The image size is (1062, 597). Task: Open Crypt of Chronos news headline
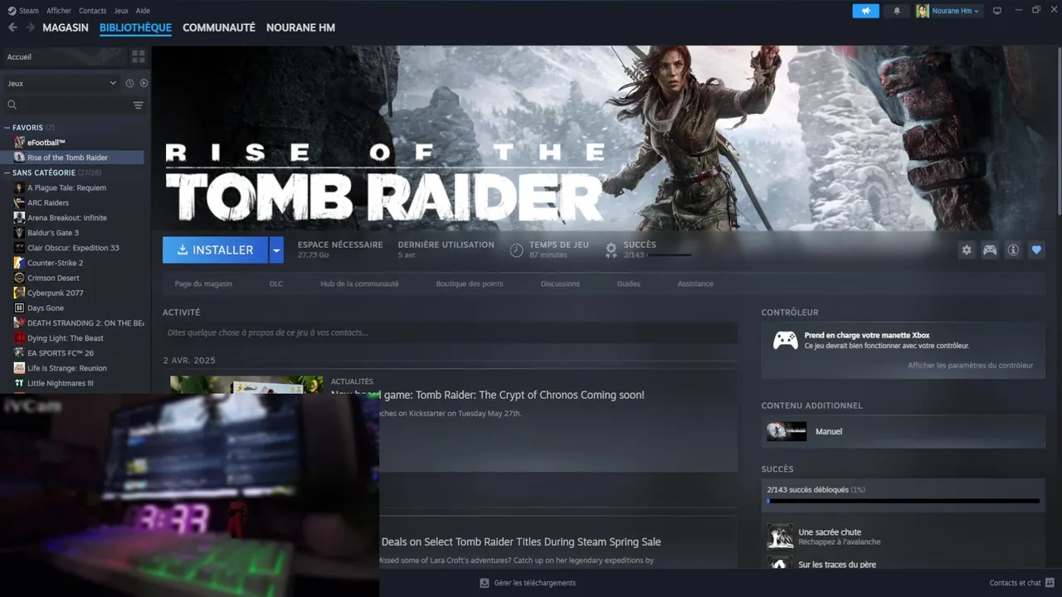(x=488, y=395)
